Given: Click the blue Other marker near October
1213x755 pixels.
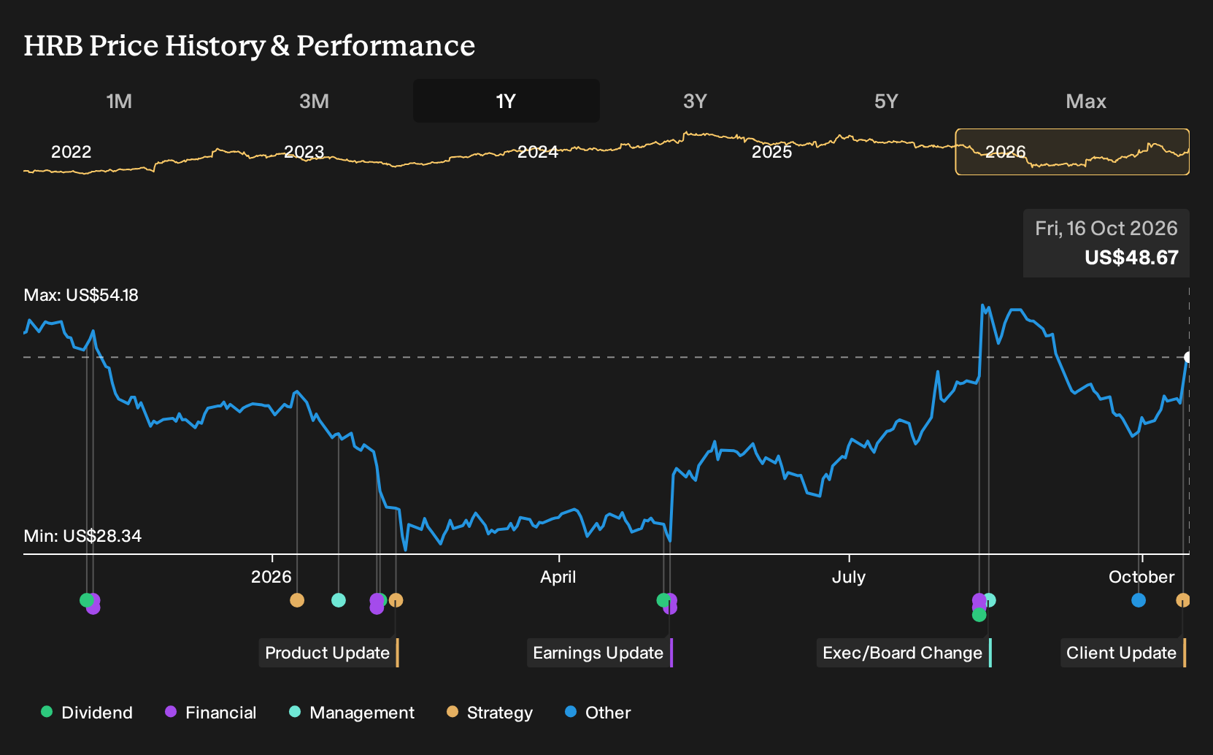Looking at the screenshot, I should point(1139,600).
